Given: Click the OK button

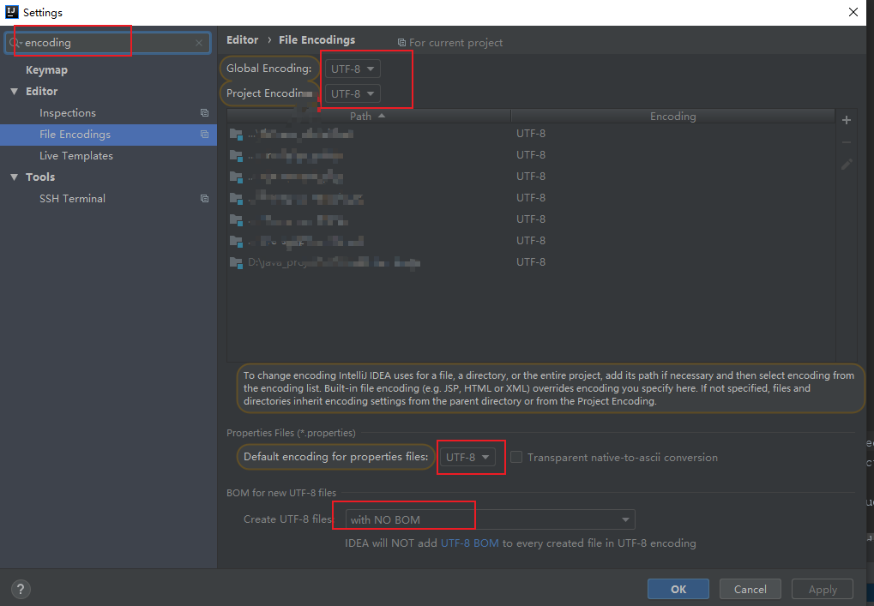Looking at the screenshot, I should [678, 590].
